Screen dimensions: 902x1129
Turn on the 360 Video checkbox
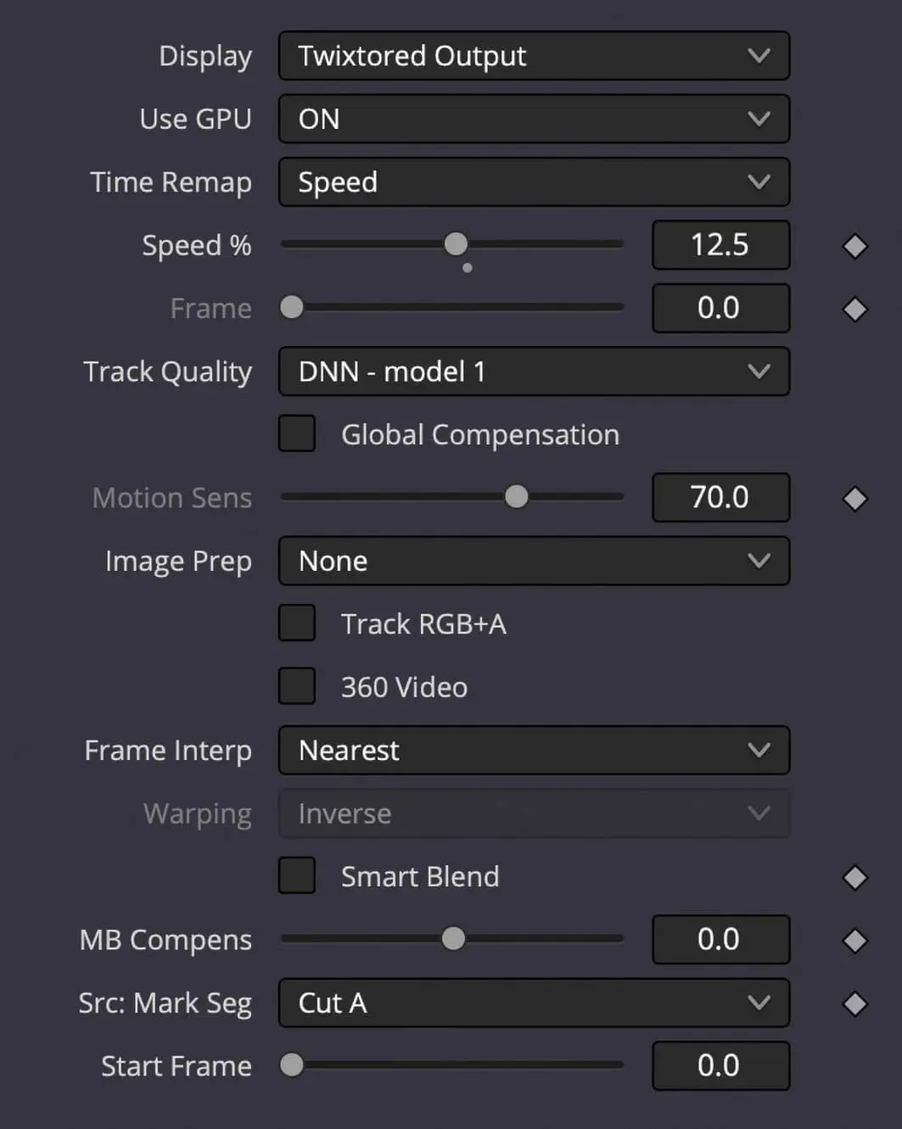pyautogui.click(x=297, y=687)
